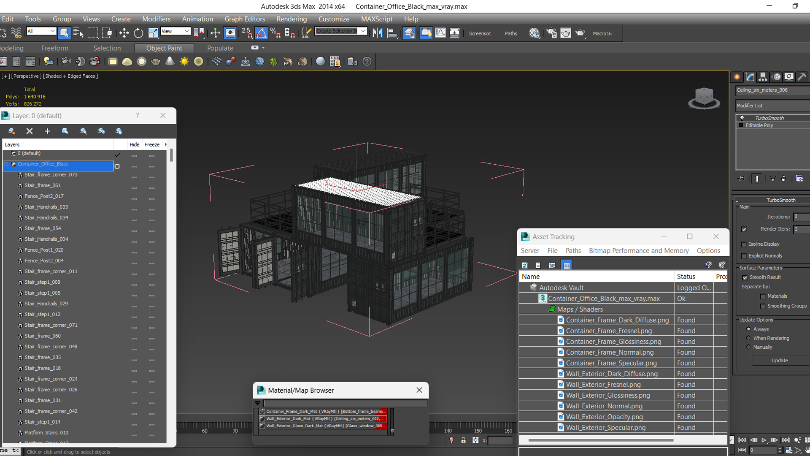Image resolution: width=810 pixels, height=456 pixels.
Task: Select the Select Object arrow tool
Action: click(64, 33)
